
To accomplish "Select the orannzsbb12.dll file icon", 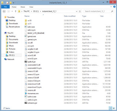I will pyautogui.click(x=26, y=65).
